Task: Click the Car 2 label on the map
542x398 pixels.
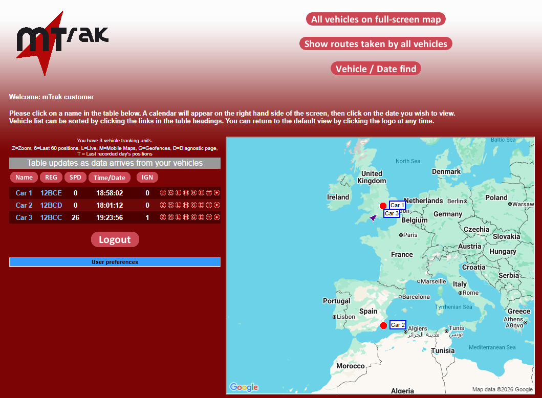Action: pos(398,325)
